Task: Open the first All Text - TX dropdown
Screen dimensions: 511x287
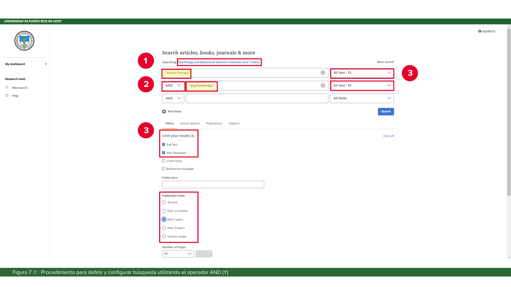Action: (x=362, y=73)
